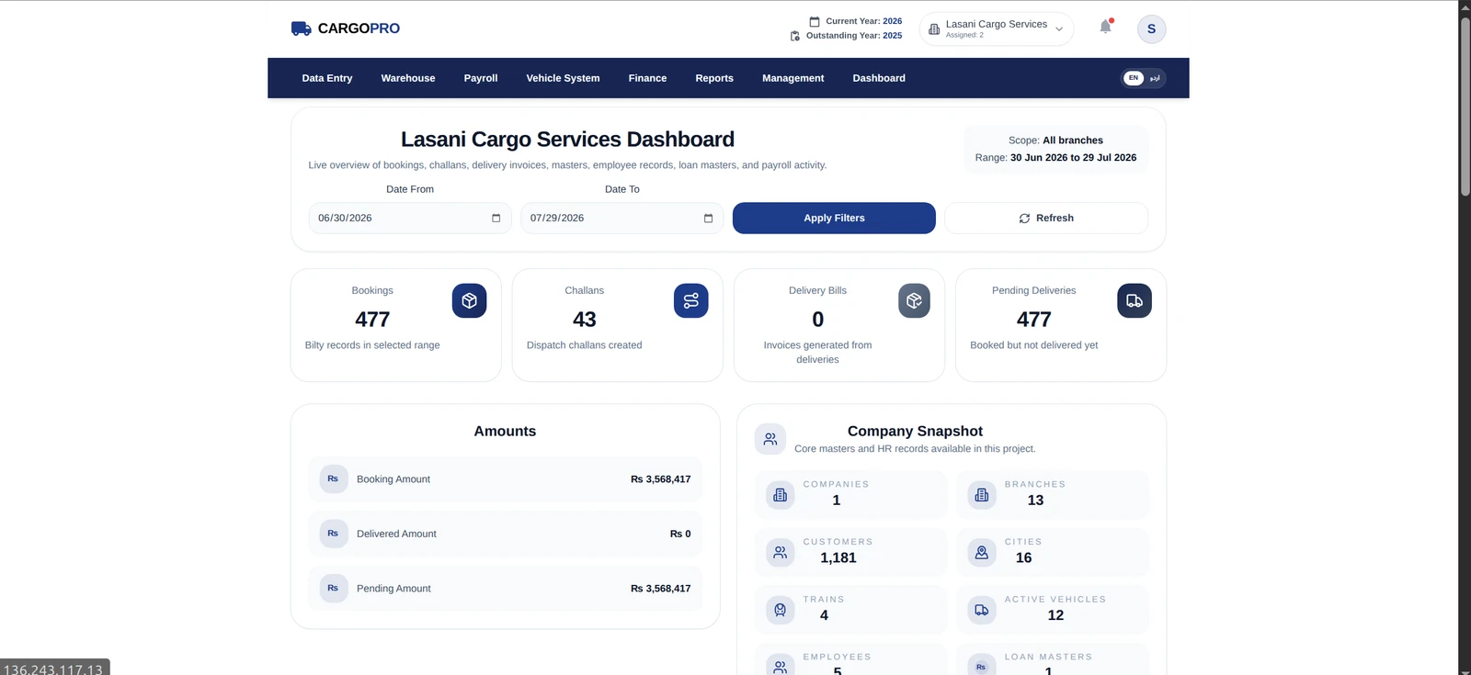Open the Vehicle System menu
The height and width of the screenshot is (675, 1471).
563,78
